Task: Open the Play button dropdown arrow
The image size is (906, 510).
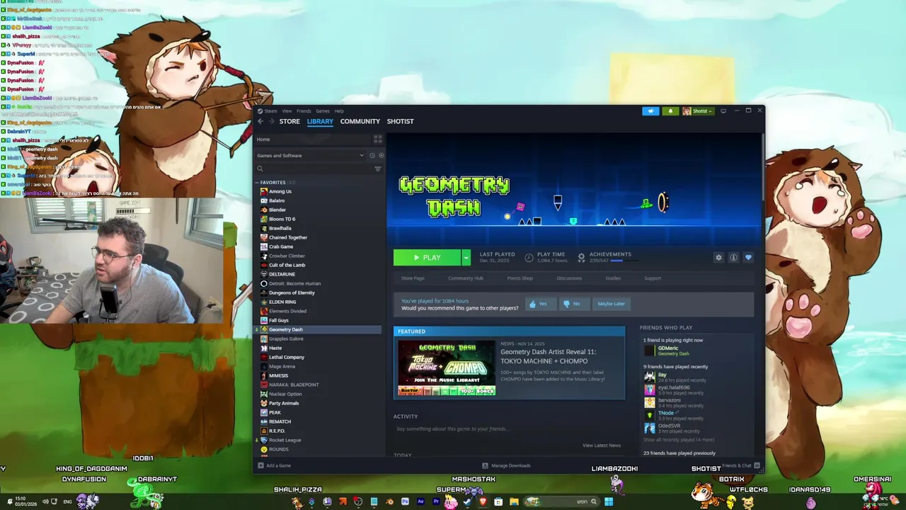Action: (x=466, y=258)
